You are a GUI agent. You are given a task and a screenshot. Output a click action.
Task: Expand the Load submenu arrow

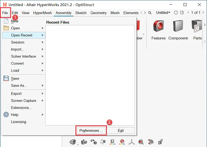tap(43, 71)
